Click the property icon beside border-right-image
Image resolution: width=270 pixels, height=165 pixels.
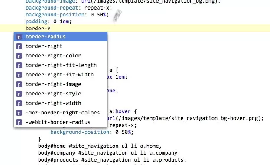coord(19,84)
